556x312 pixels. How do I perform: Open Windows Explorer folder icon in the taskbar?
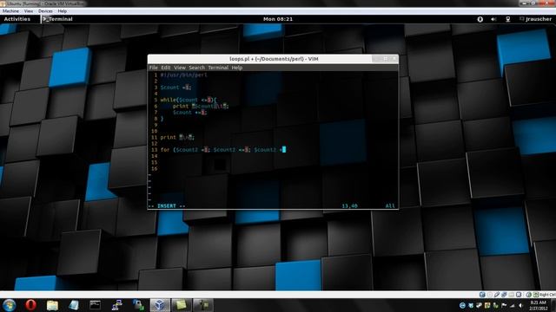52,305
